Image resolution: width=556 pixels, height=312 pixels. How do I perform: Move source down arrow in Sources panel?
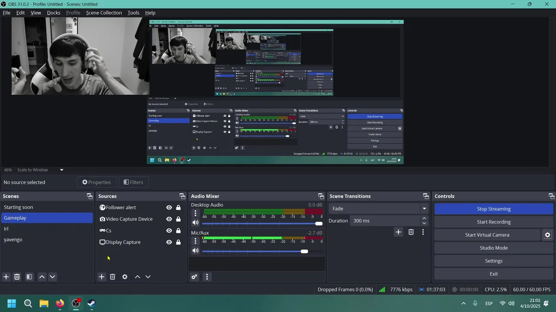pyautogui.click(x=148, y=276)
